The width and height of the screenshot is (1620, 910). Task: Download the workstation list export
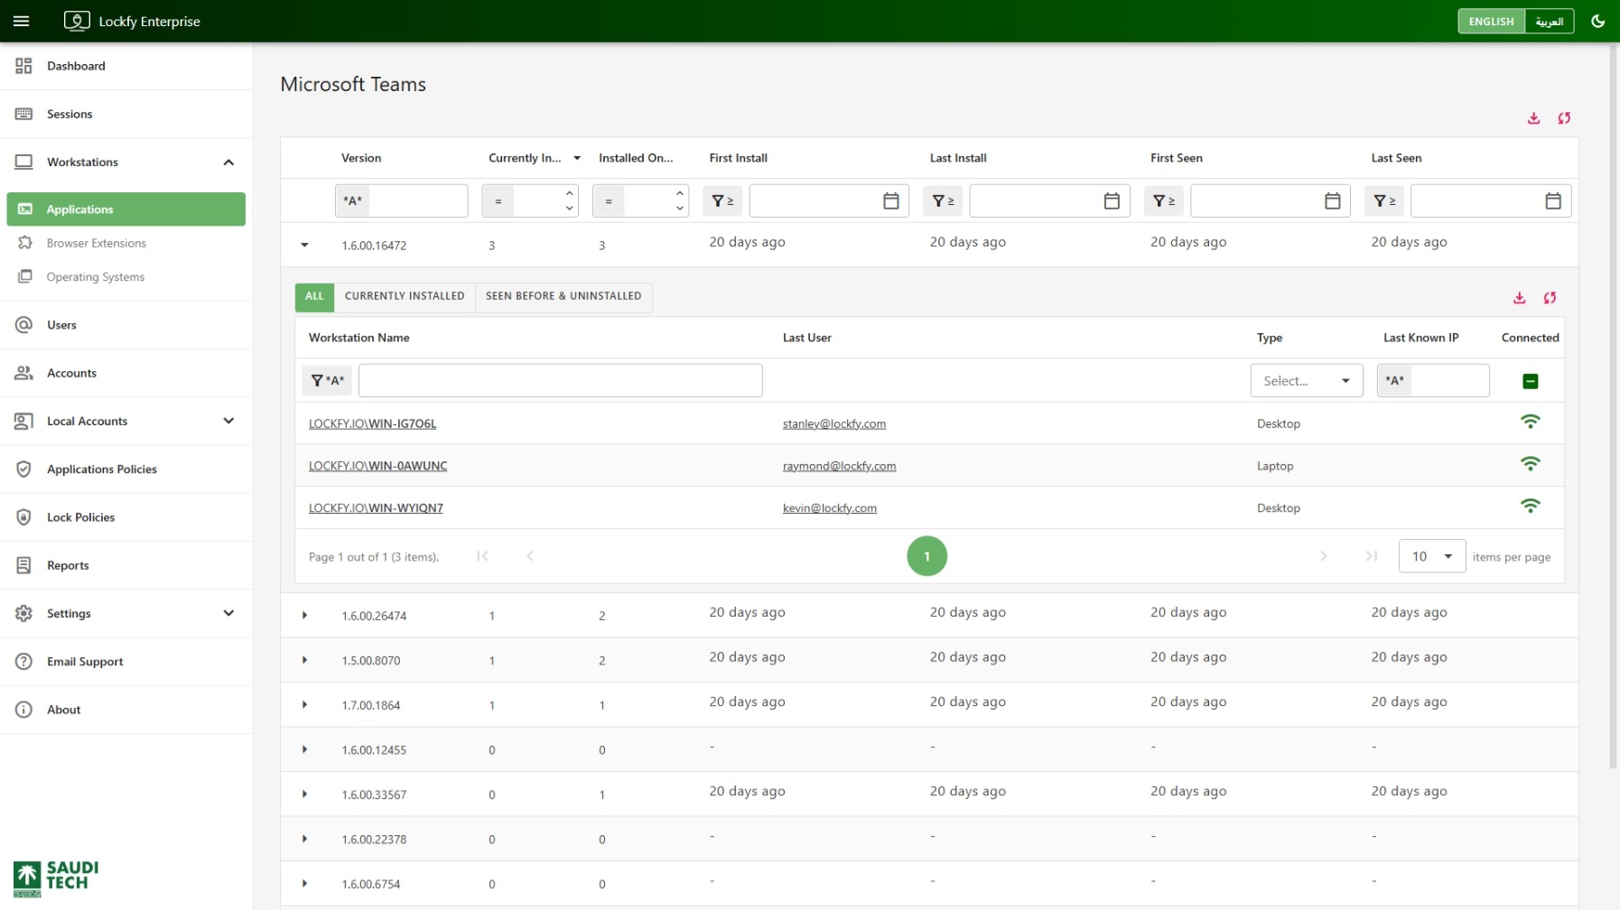pyautogui.click(x=1519, y=298)
